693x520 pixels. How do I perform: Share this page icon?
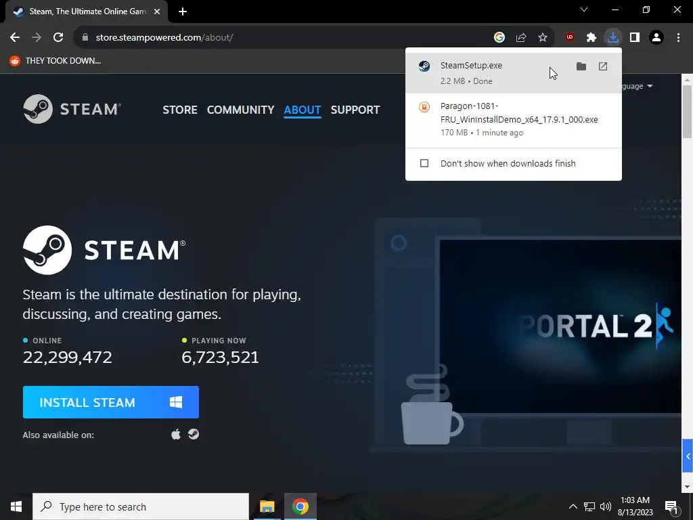click(x=521, y=38)
